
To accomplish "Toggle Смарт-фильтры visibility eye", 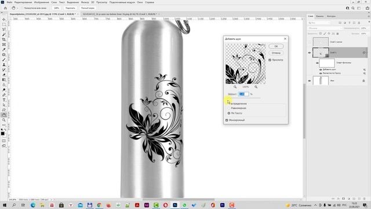I will 317,63.
